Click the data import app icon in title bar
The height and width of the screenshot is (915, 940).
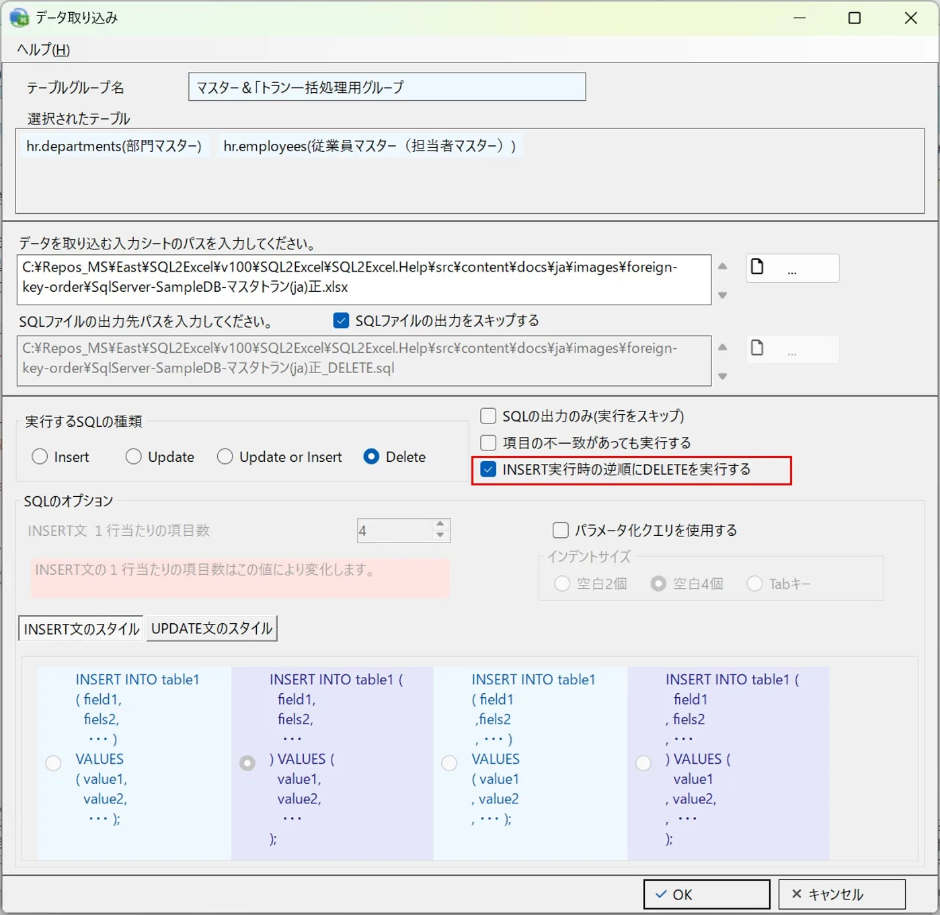click(x=19, y=17)
